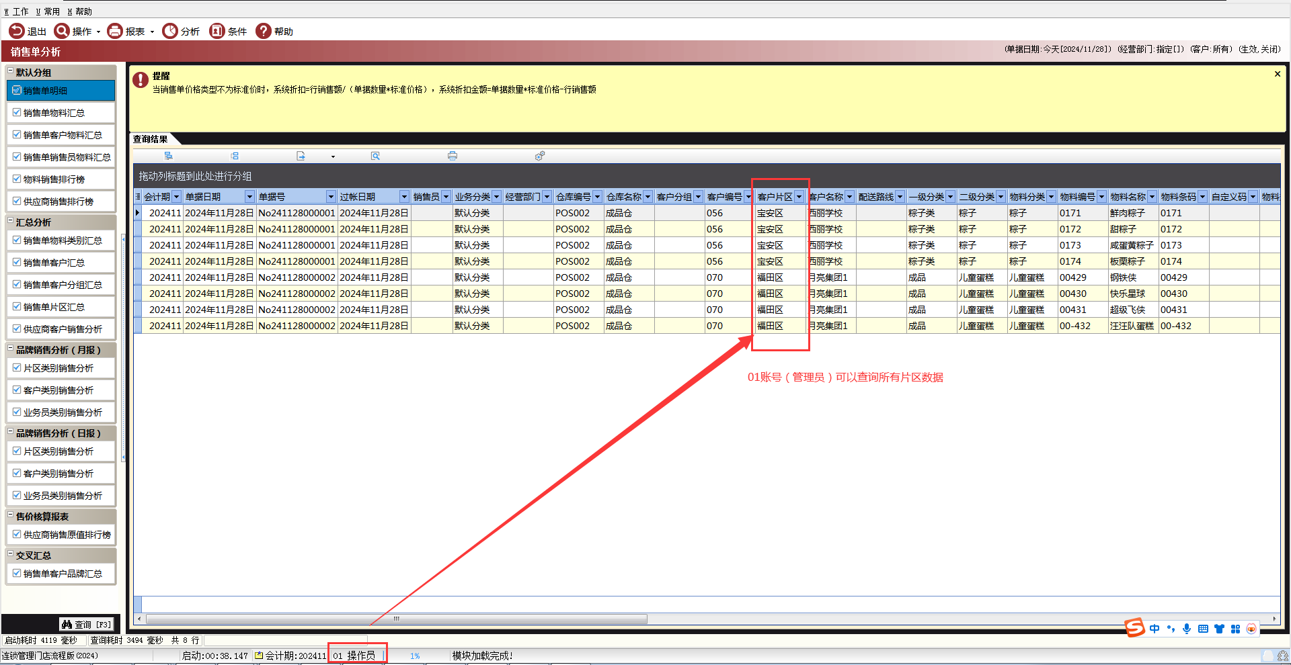The image size is (1291, 665).
Task: Open the 常用 menu
Action: point(48,11)
